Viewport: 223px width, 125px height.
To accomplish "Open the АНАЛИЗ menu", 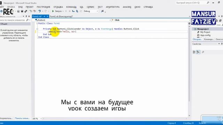I will [127, 7].
